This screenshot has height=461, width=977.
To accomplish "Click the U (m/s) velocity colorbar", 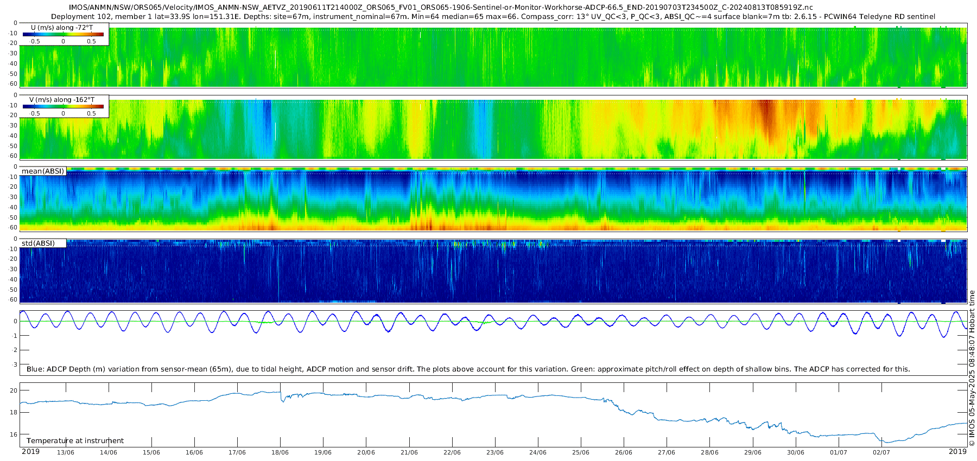I will pos(63,34).
